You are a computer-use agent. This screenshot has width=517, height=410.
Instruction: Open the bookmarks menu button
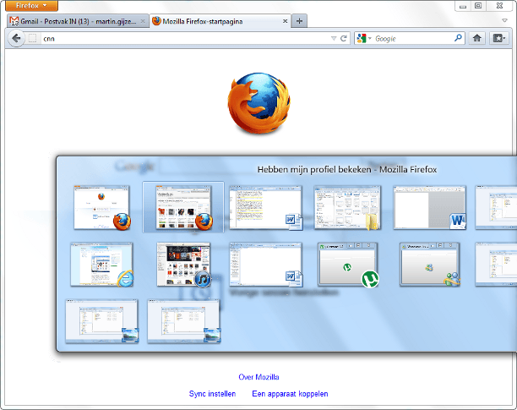point(499,38)
